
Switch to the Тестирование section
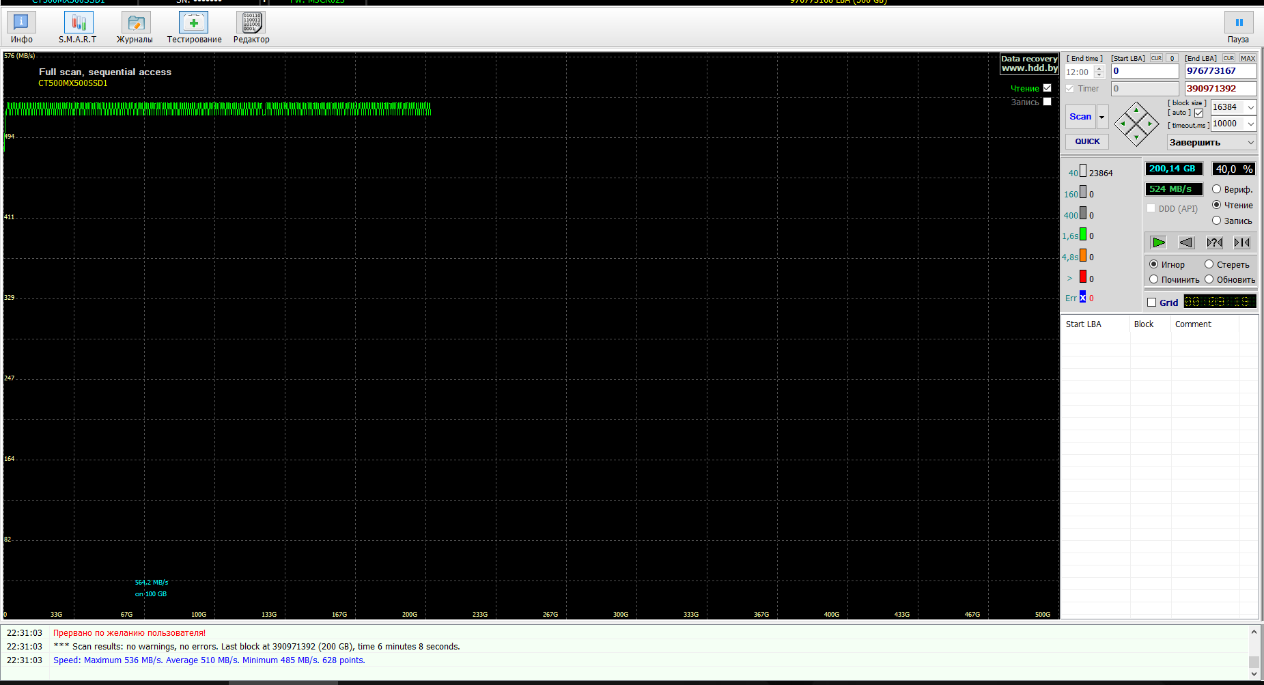pyautogui.click(x=194, y=27)
